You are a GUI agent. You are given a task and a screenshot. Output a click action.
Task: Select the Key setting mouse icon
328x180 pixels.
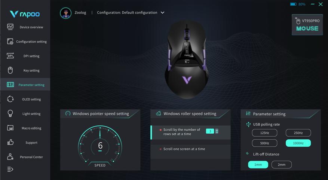tap(10, 70)
